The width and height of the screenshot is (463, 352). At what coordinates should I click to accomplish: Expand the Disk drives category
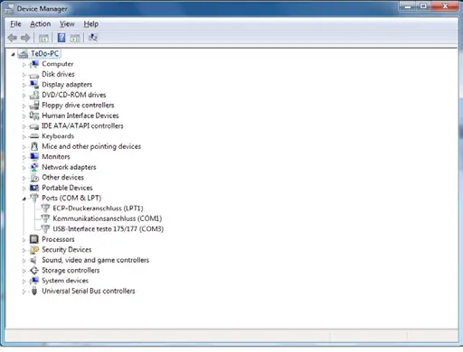(x=24, y=75)
